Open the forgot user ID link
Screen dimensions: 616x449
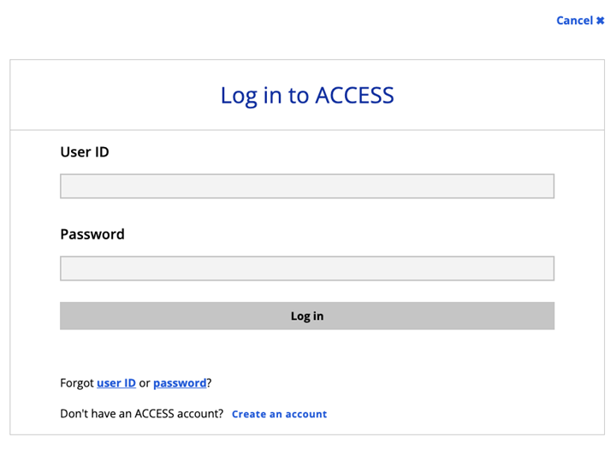[116, 383]
